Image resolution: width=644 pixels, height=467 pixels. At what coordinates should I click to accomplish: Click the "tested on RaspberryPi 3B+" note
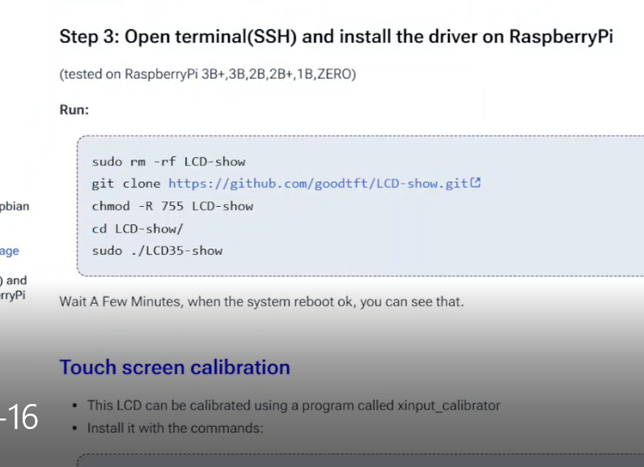[207, 74]
